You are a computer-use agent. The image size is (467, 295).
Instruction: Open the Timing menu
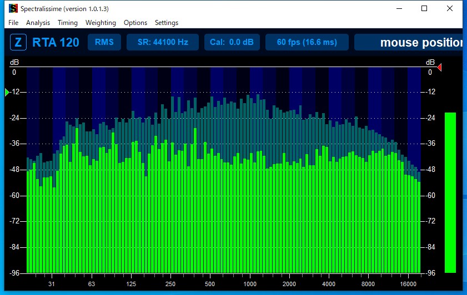coord(68,23)
